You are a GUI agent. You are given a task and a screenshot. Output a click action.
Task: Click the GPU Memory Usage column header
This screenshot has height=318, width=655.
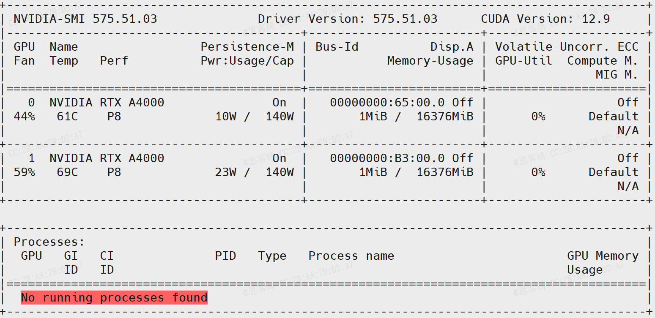[x=603, y=263]
